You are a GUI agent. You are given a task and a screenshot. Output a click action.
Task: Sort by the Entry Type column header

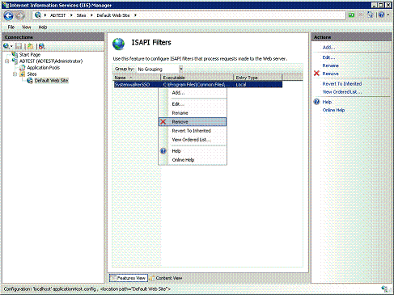tap(258, 78)
